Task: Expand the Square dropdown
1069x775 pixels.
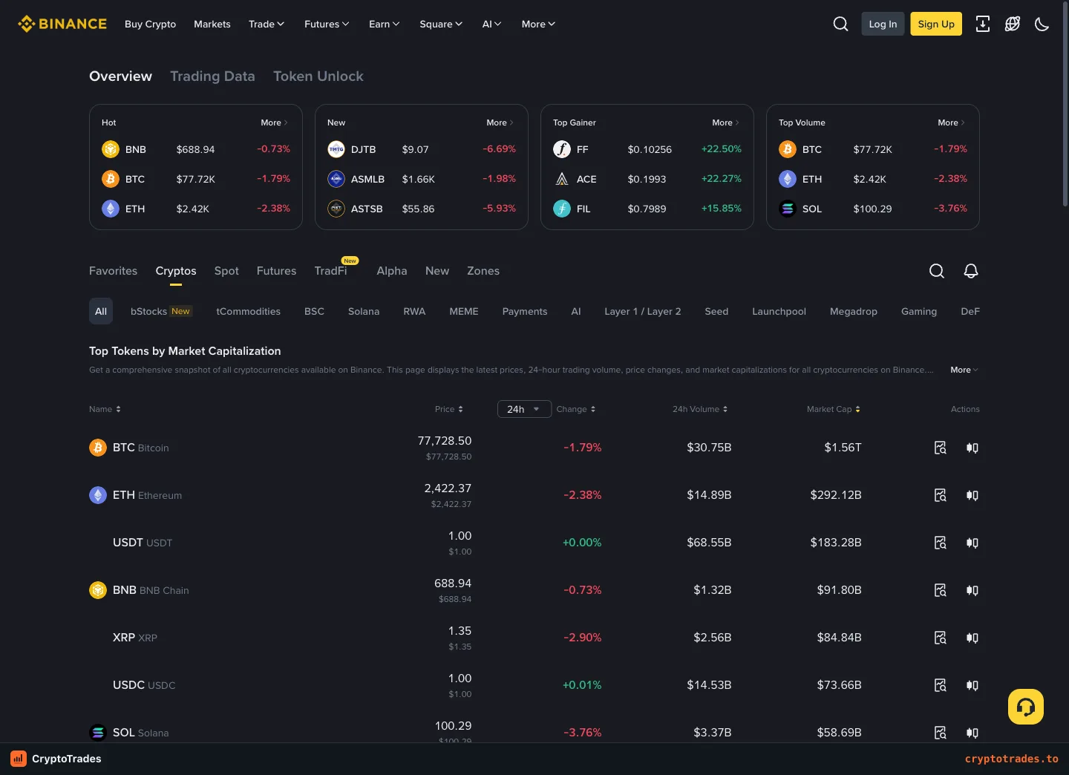Action: tap(441, 24)
